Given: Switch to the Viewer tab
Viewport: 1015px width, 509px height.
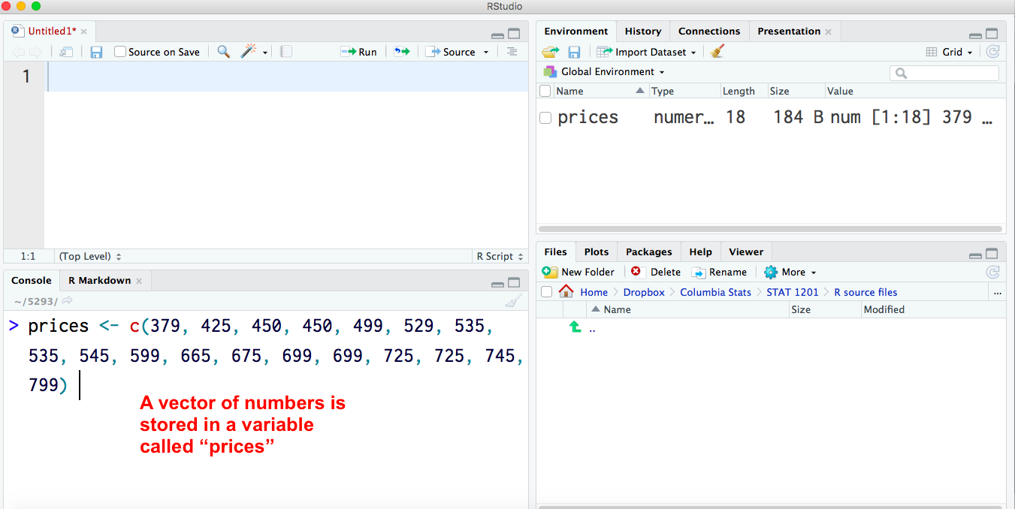Looking at the screenshot, I should point(746,251).
